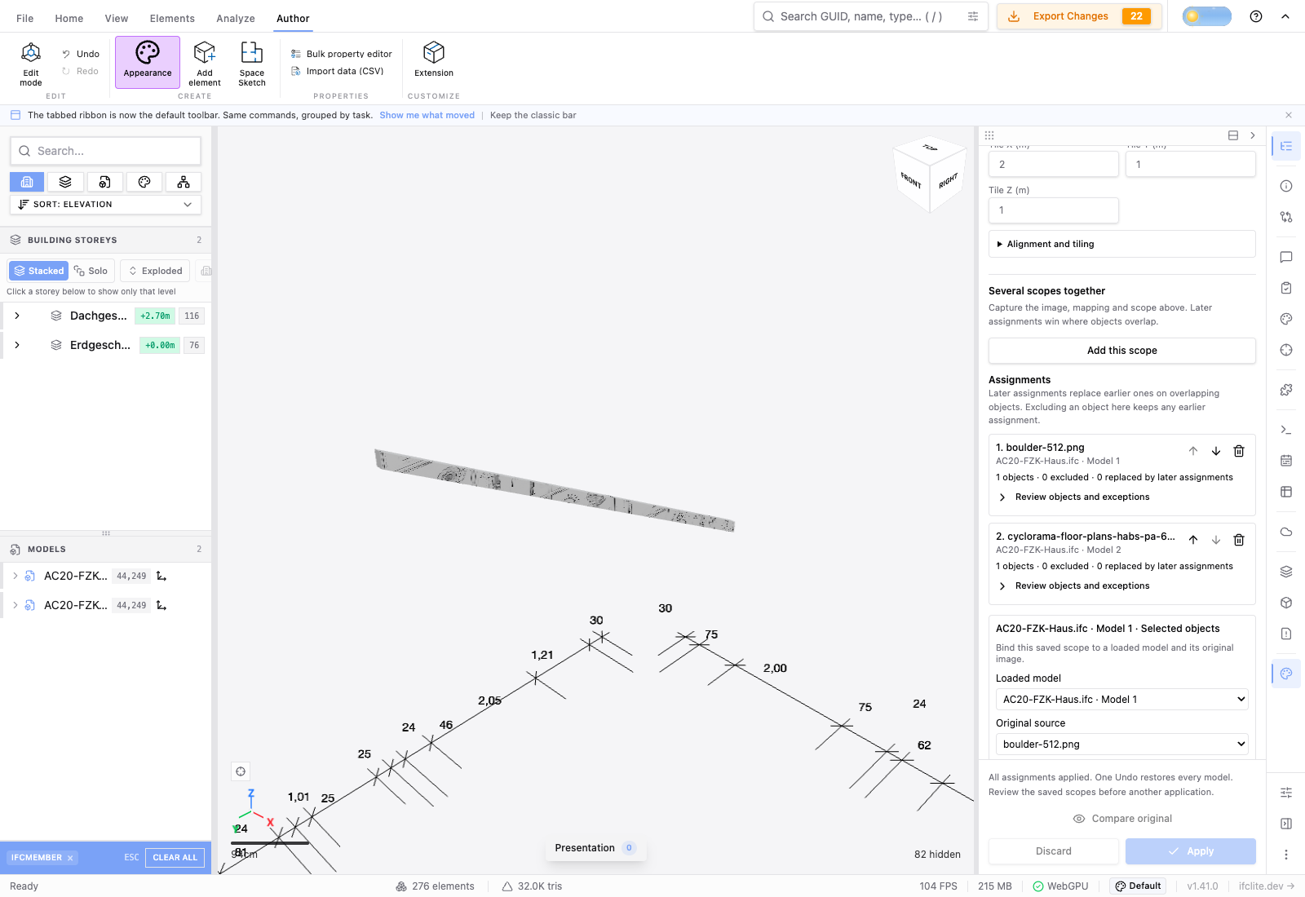The height and width of the screenshot is (897, 1305).
Task: Select the layers tab in left panel
Action: 65,182
